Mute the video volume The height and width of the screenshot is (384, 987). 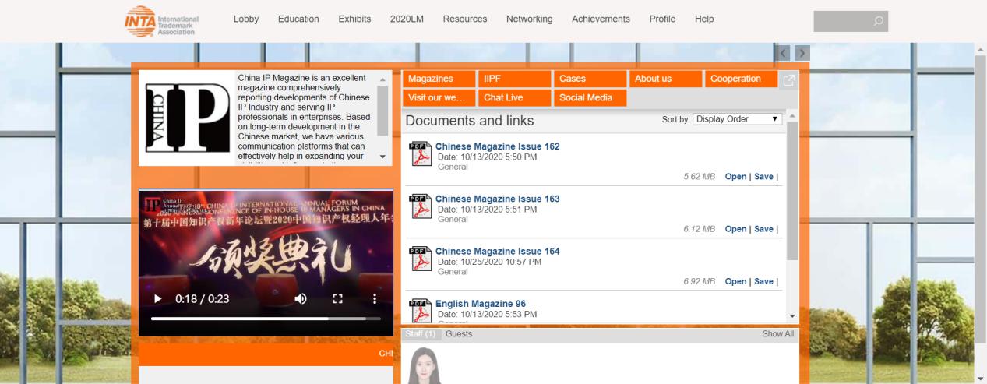click(x=301, y=298)
